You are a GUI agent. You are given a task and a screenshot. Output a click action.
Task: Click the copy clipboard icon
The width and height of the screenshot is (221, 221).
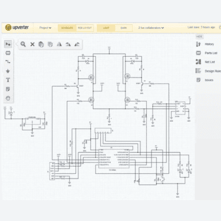[x=41, y=44]
